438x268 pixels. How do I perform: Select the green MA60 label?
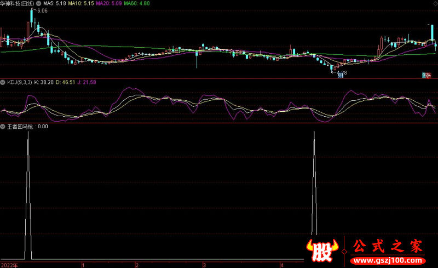(x=137, y=4)
